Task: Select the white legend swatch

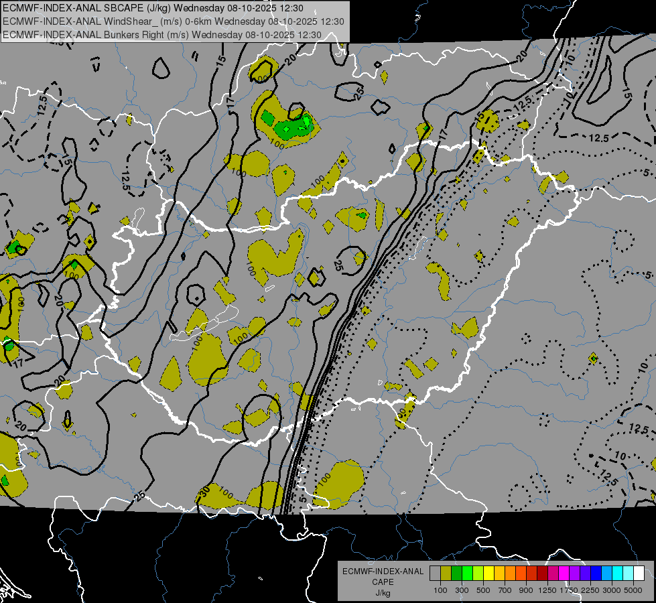Action: (x=639, y=574)
